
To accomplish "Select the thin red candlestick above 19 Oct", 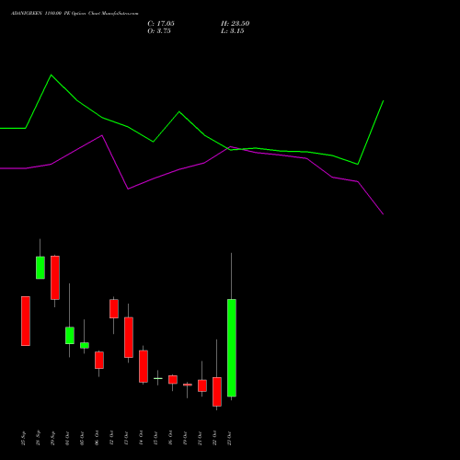I will (x=188, y=385).
